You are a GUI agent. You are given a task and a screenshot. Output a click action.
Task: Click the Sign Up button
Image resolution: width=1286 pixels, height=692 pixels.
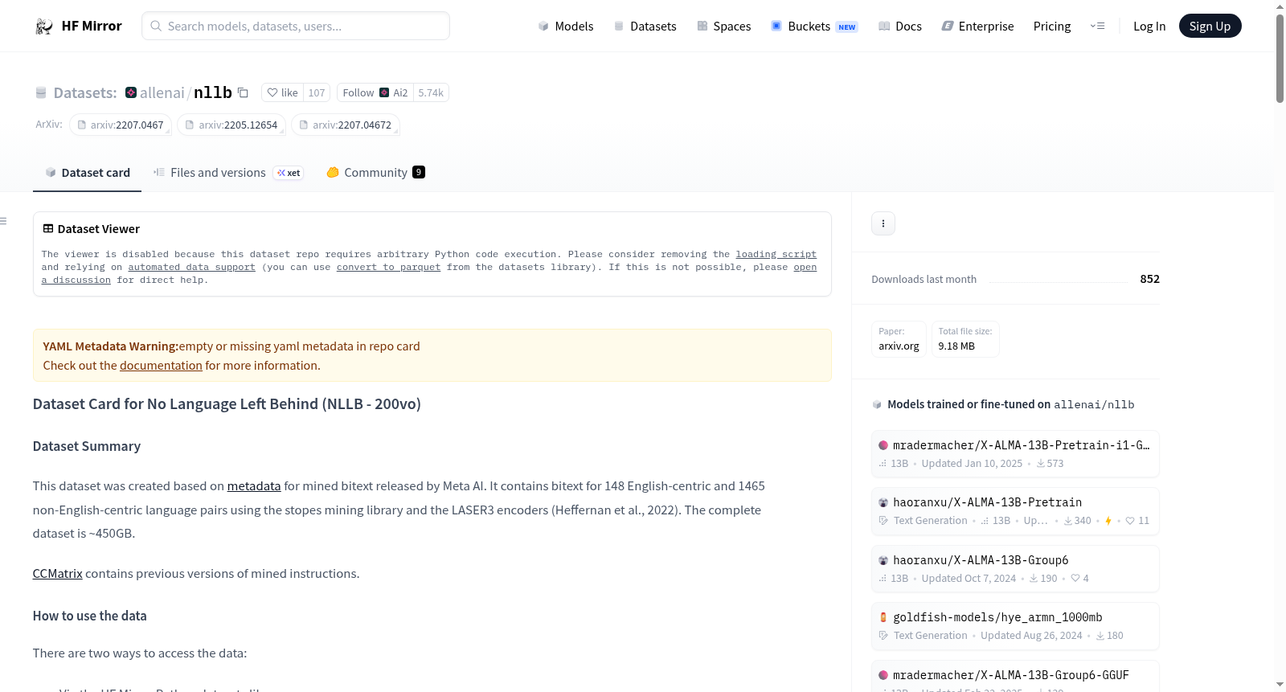click(1210, 27)
